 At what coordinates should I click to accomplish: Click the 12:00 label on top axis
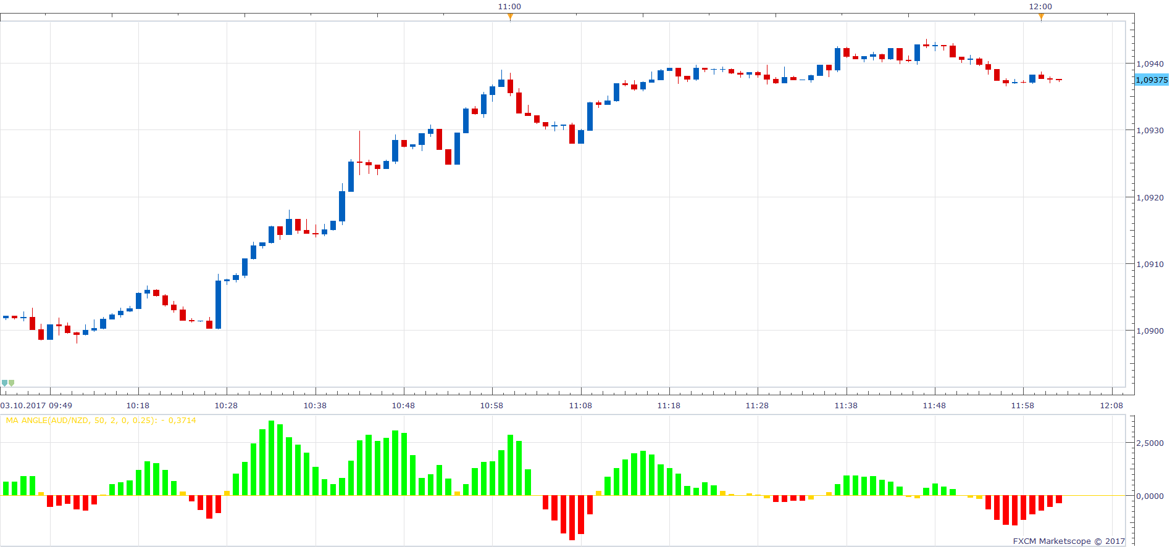(1040, 6)
